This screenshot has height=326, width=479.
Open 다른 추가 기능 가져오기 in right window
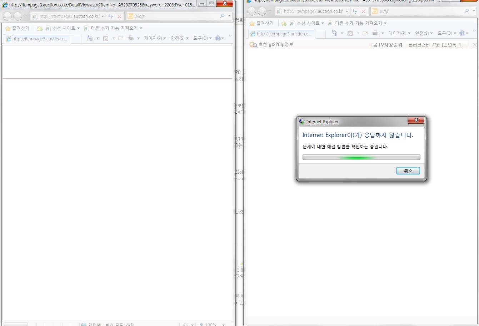coord(357,23)
